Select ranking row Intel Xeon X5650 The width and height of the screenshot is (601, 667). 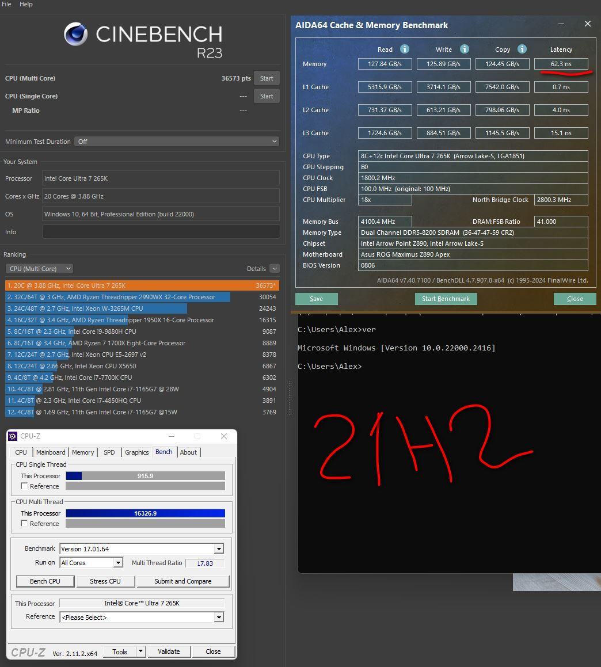142,366
